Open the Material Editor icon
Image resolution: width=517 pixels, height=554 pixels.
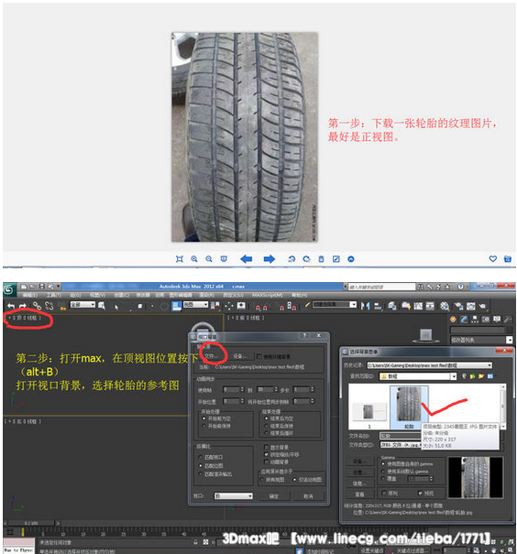[445, 306]
